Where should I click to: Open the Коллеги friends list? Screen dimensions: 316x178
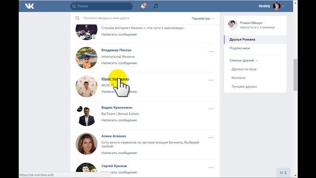tap(238, 78)
